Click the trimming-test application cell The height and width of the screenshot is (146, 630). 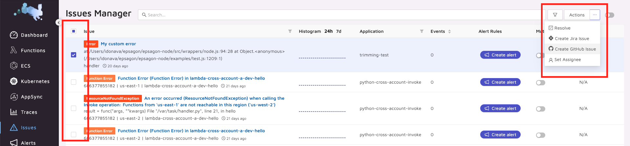[x=374, y=55]
